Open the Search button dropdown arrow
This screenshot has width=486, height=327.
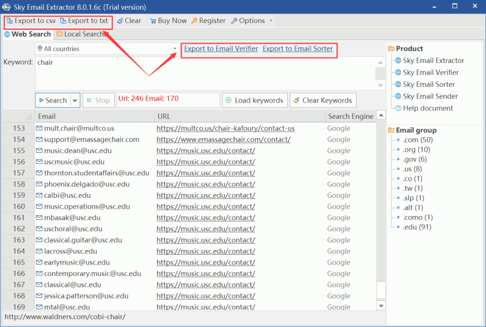(75, 100)
